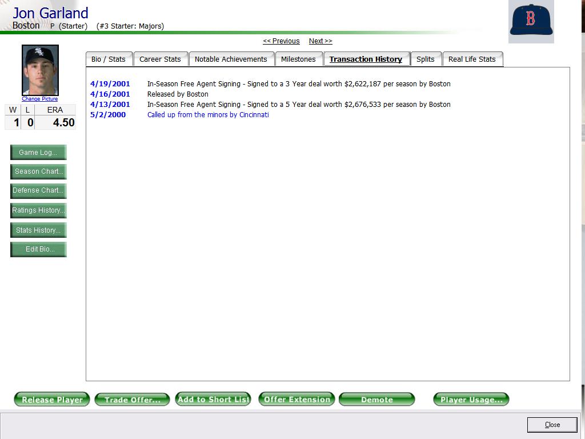Open the Trade Offer dialog
The image size is (585, 439).
pos(132,399)
